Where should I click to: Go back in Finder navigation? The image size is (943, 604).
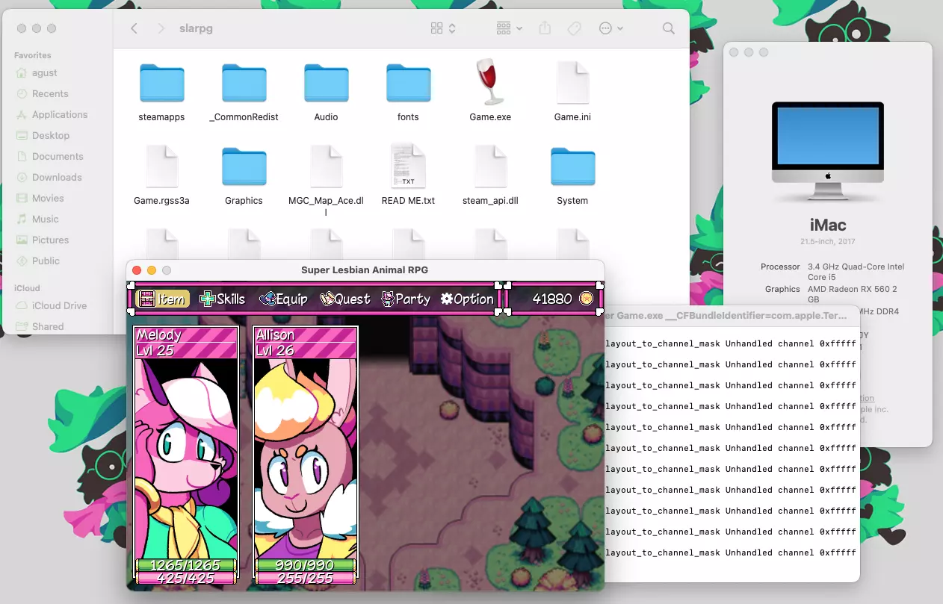134,28
